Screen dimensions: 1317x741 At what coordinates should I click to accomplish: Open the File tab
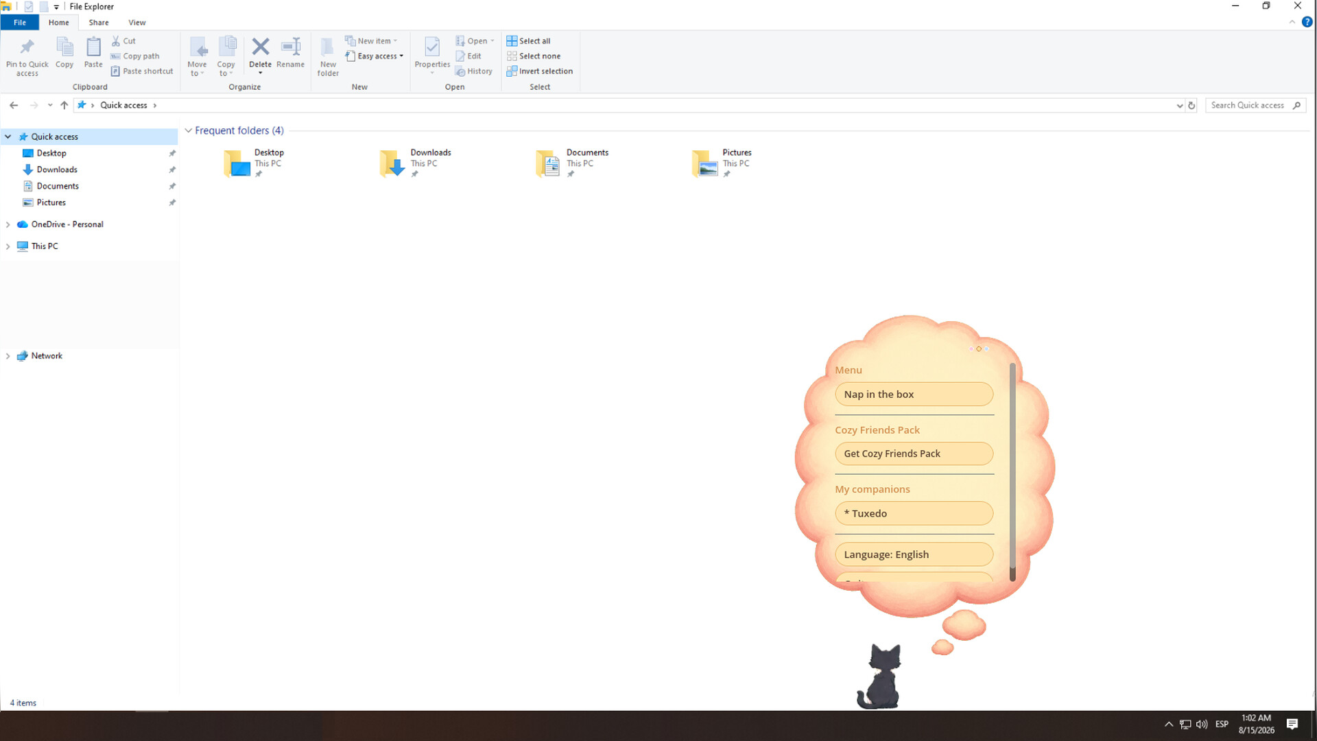click(20, 23)
